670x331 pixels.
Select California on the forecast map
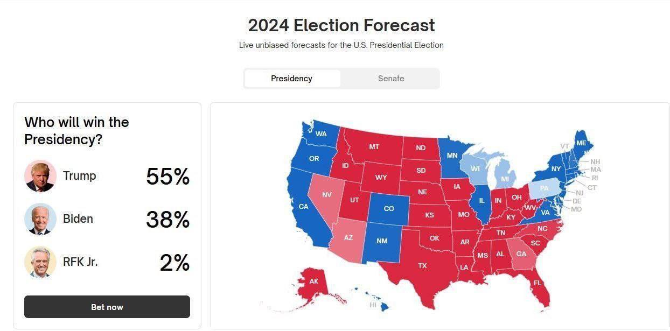coord(303,207)
